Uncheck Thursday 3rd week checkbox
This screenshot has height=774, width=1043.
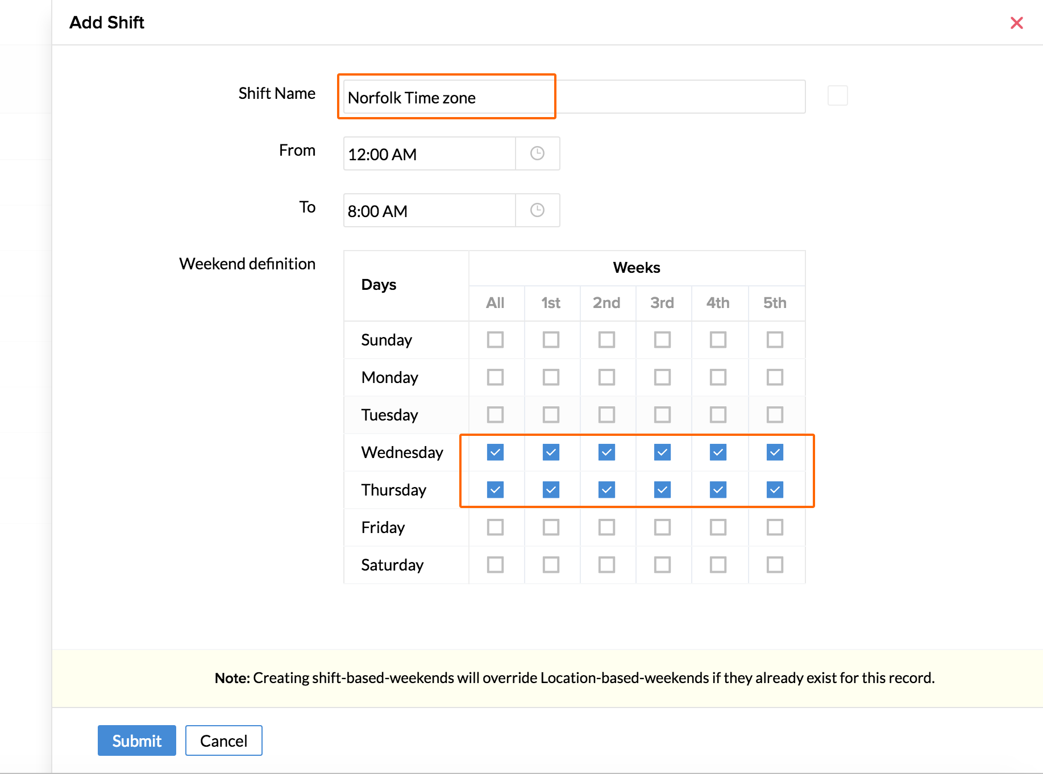pos(662,490)
